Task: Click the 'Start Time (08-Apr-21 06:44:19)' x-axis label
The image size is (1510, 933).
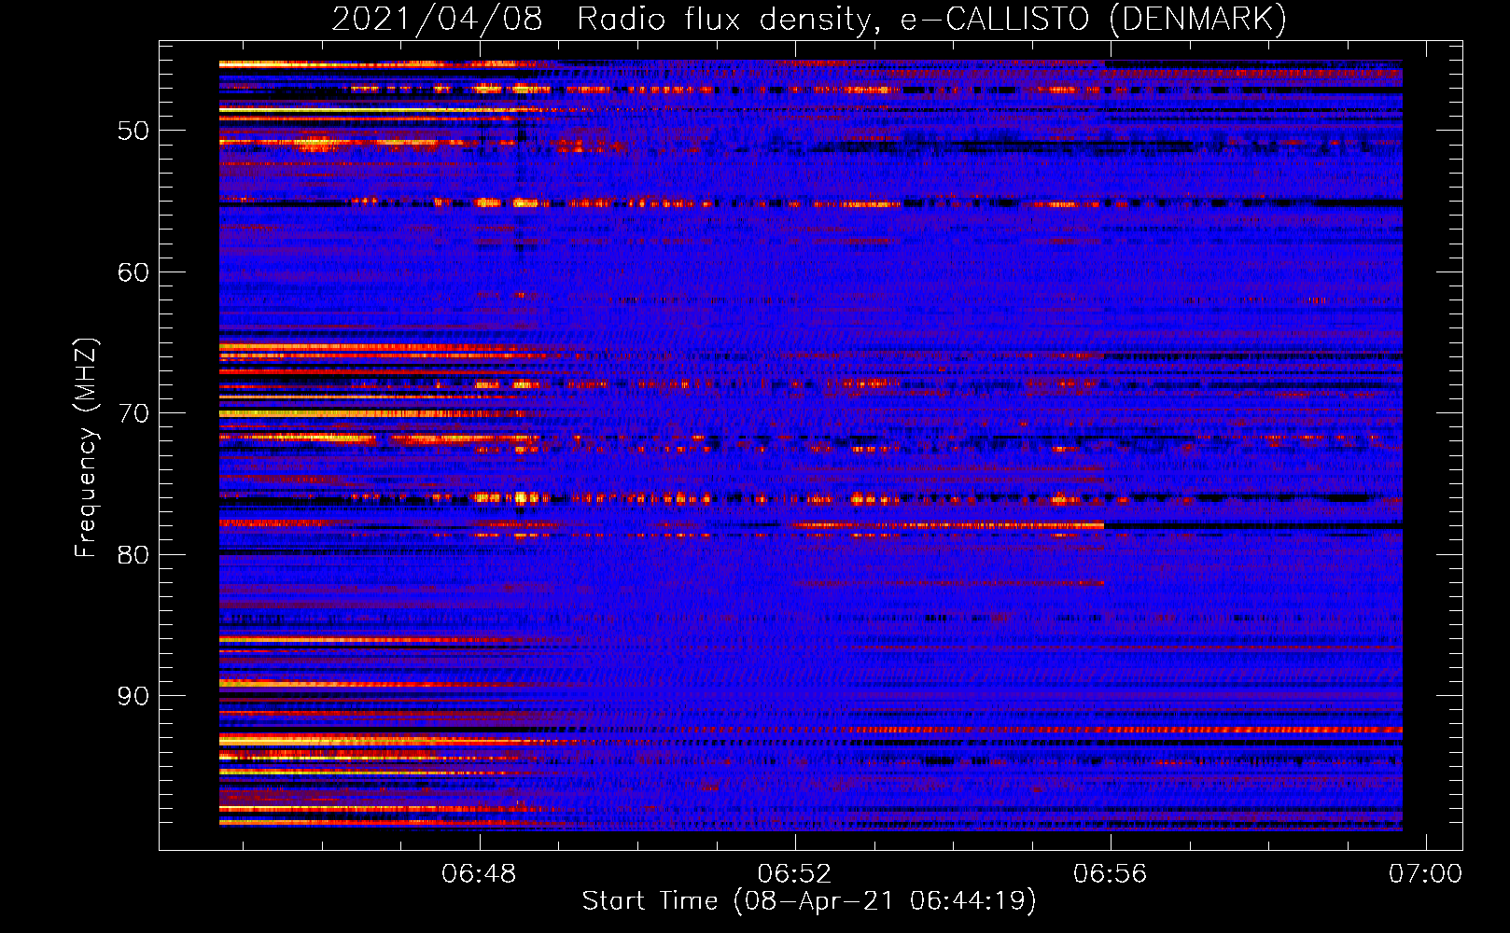Action: [x=809, y=901]
